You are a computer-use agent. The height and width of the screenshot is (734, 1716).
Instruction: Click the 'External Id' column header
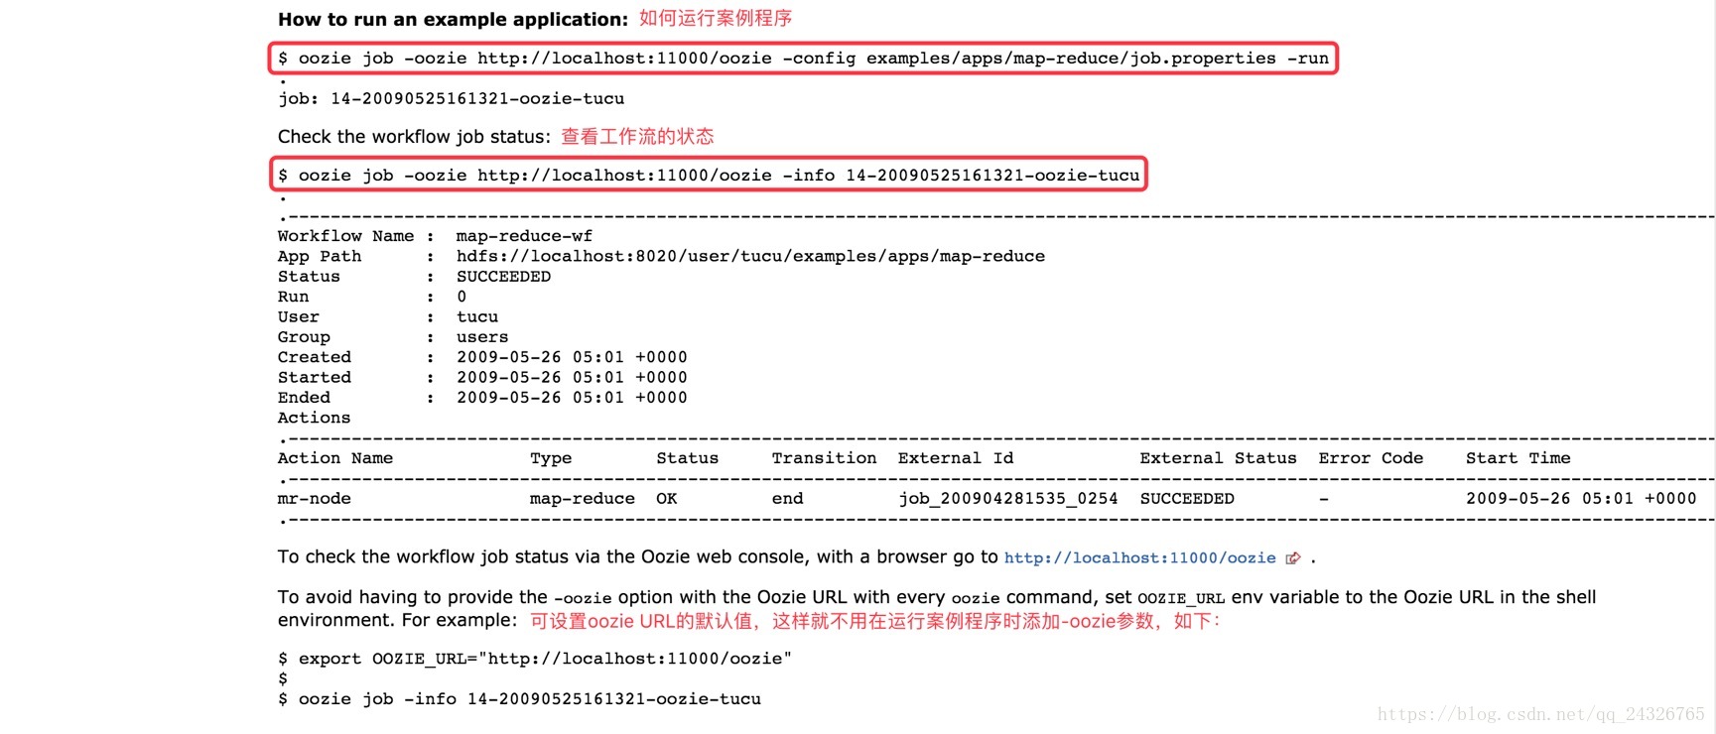click(x=956, y=458)
